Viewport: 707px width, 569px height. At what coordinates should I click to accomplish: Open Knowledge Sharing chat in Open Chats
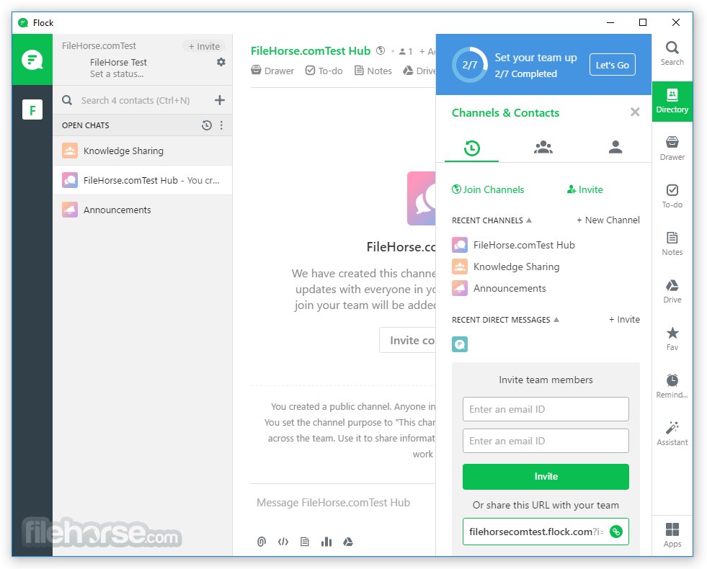click(143, 151)
